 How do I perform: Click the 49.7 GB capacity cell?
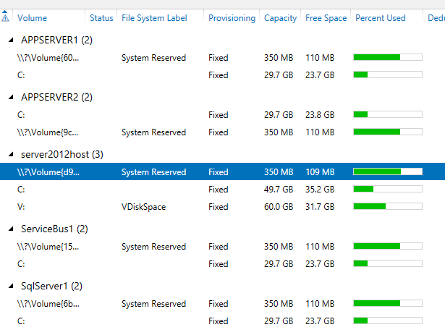(x=279, y=189)
